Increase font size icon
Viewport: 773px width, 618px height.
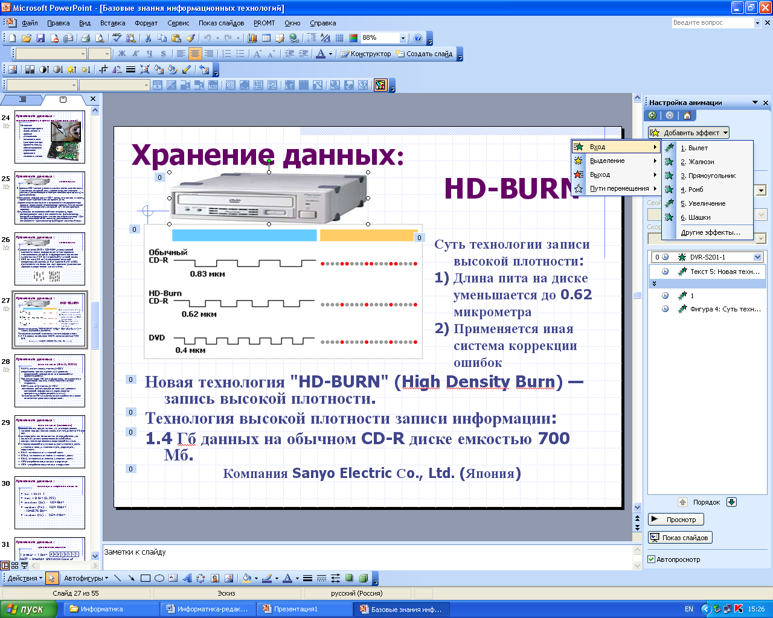point(258,54)
